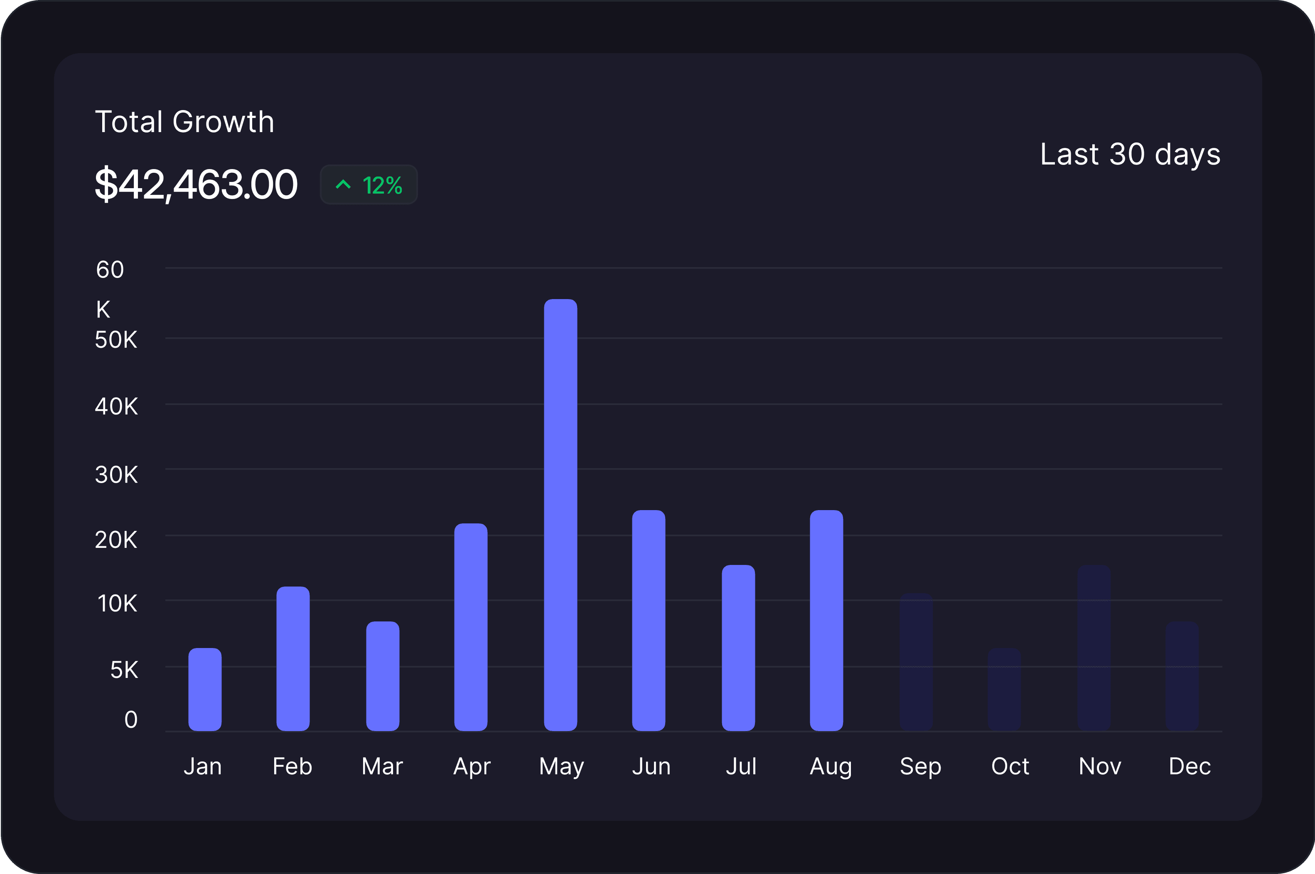Select the February bar in chart
This screenshot has height=874, width=1315.
292,659
